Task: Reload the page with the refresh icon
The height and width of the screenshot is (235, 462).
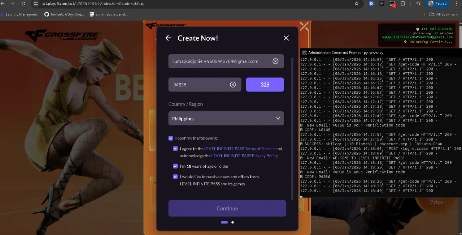Action: tap(23, 4)
